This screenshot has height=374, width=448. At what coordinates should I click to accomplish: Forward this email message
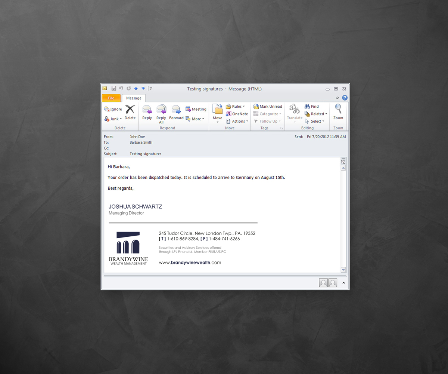176,113
